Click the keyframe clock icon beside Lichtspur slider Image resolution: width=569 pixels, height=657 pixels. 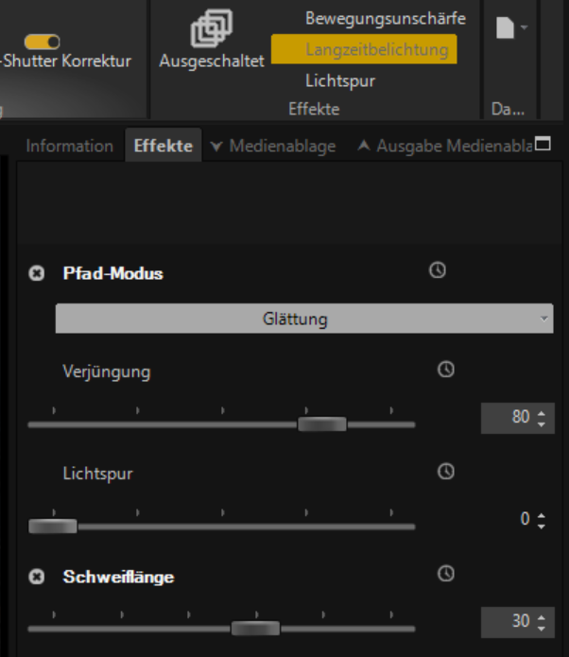point(446,472)
